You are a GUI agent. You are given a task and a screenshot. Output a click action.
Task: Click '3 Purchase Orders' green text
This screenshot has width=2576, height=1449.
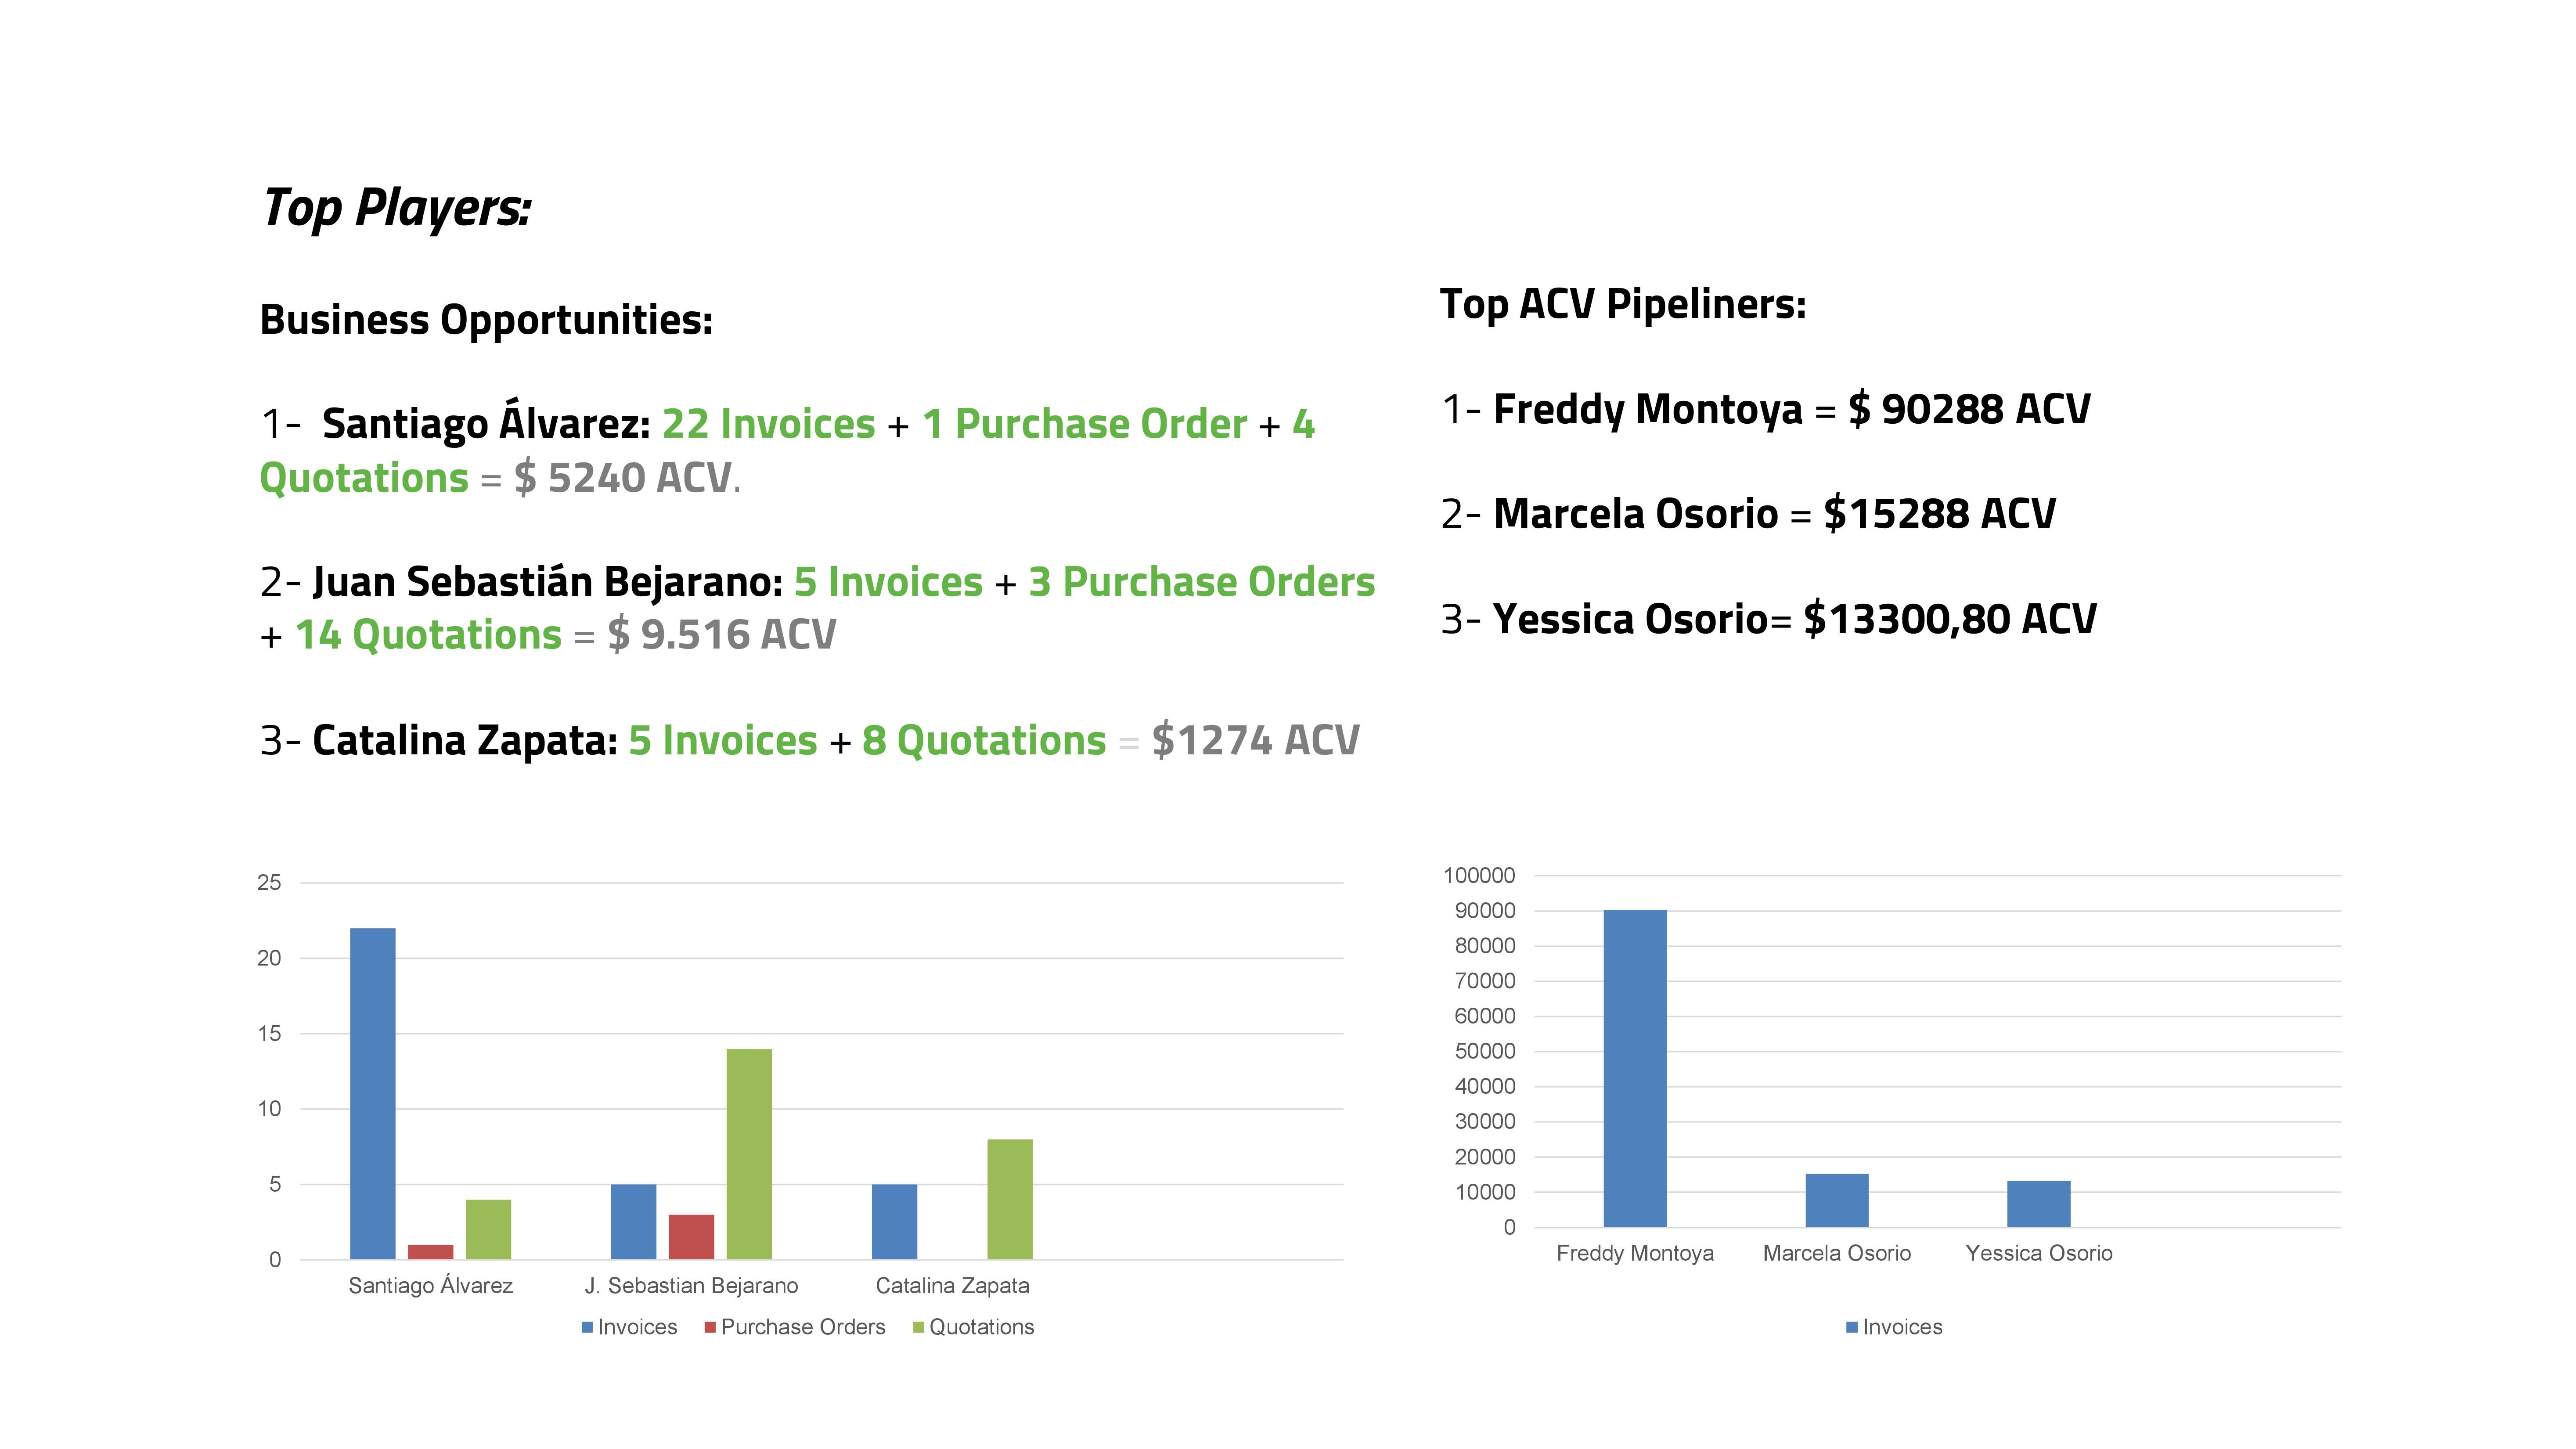click(1202, 582)
